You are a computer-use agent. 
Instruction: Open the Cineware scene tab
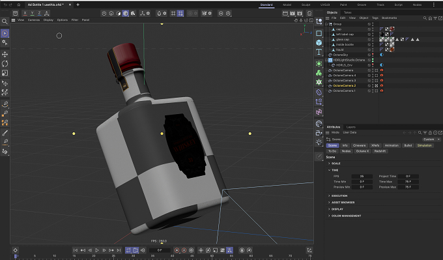coord(359,145)
